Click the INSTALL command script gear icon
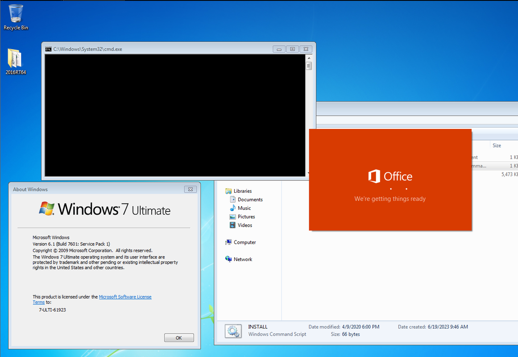The image size is (518, 357). 233,331
